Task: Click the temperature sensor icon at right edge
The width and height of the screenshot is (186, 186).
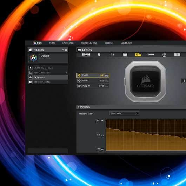Action: point(184,81)
